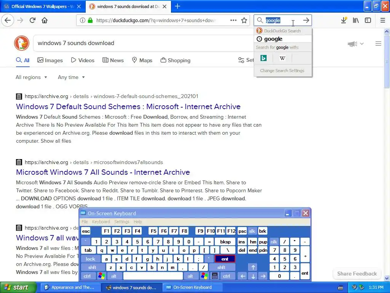Viewport: 390px width, 293px height.
Task: Switch to Maps search tab
Action: click(x=142, y=60)
